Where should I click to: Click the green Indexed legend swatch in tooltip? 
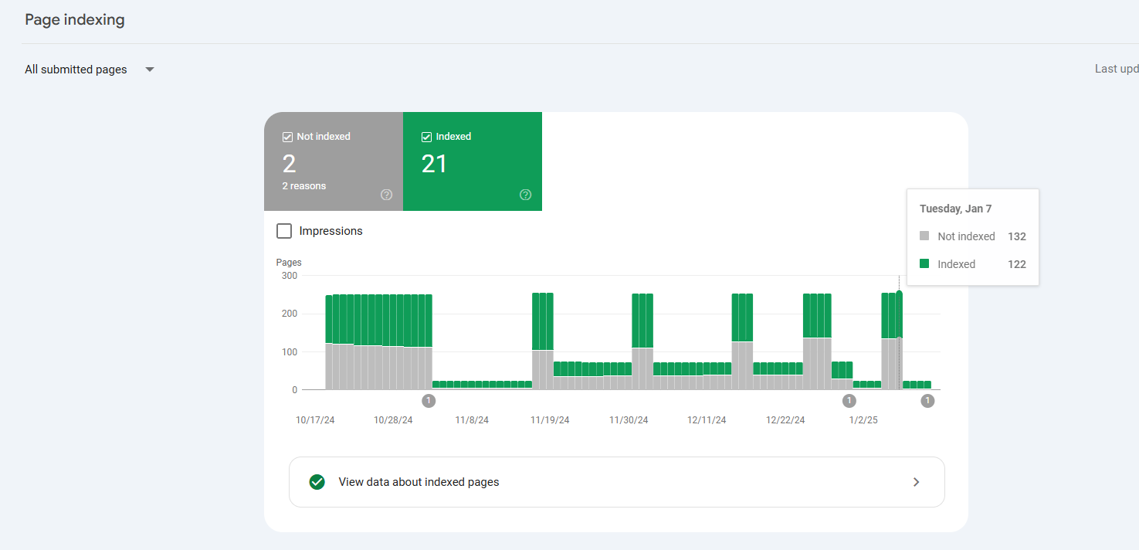tap(924, 264)
